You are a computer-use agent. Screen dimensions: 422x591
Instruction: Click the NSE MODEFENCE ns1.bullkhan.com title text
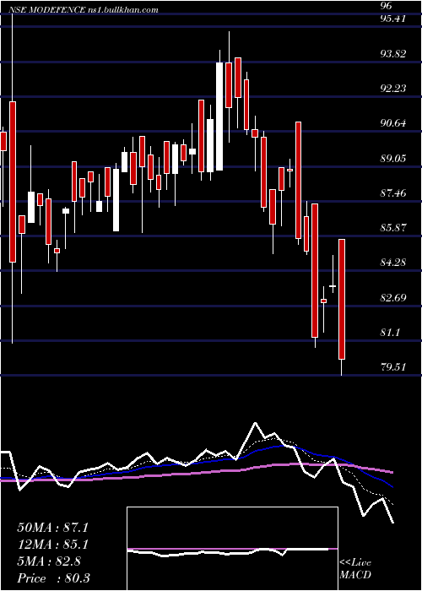84,10
